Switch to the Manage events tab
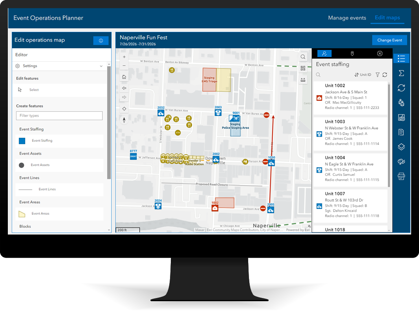 [347, 18]
